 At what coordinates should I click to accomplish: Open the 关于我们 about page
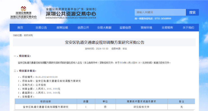[188, 28]
